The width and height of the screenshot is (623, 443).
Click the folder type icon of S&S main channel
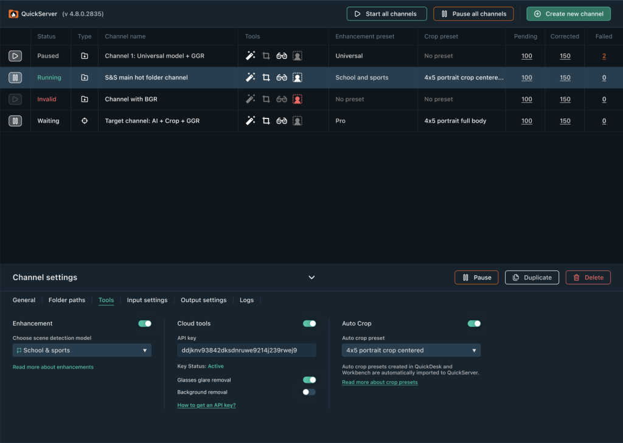point(85,77)
